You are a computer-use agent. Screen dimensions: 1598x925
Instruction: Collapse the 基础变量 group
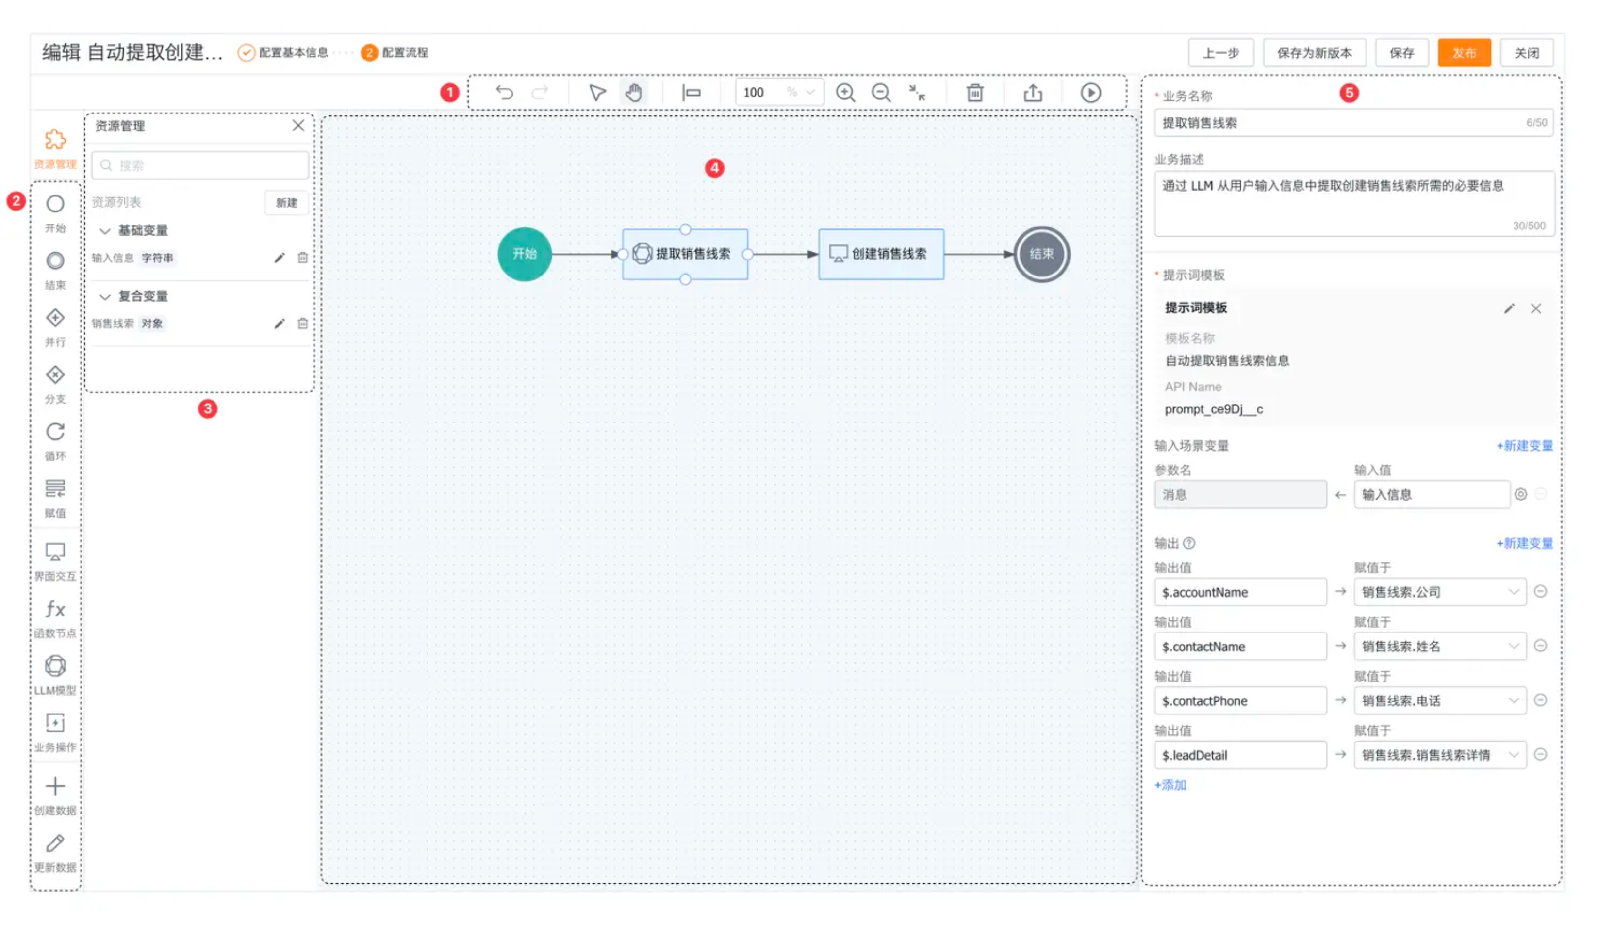105,231
